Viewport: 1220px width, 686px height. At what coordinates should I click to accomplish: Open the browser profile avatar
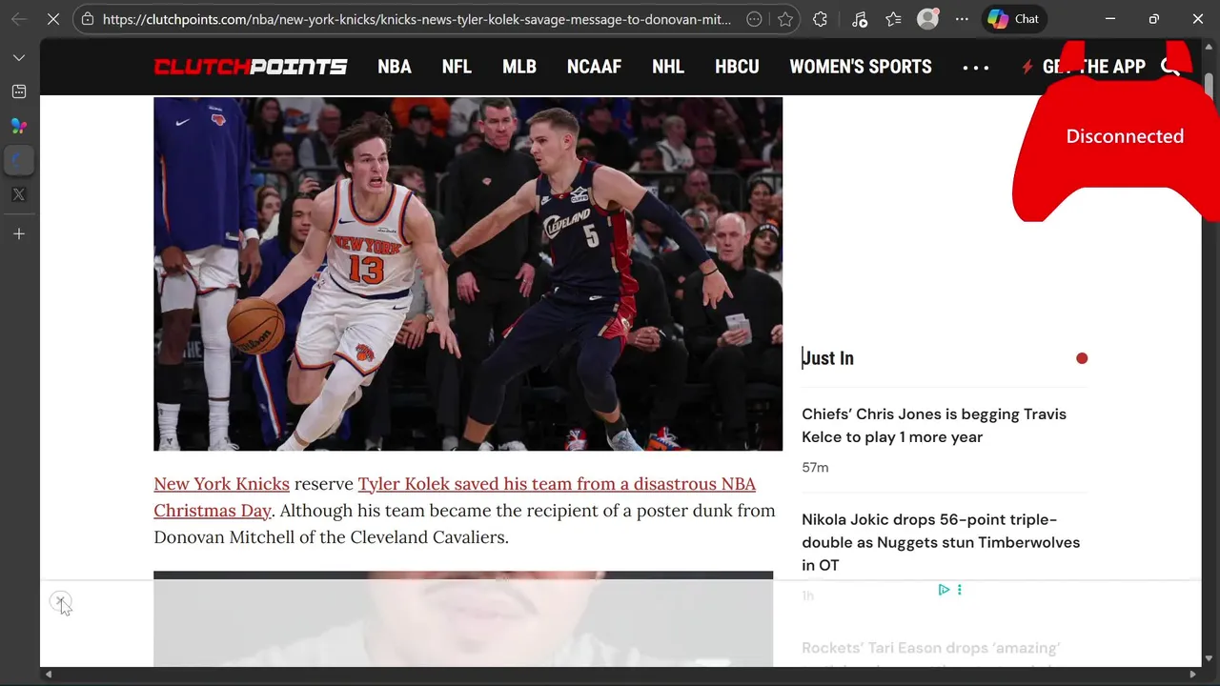click(927, 19)
